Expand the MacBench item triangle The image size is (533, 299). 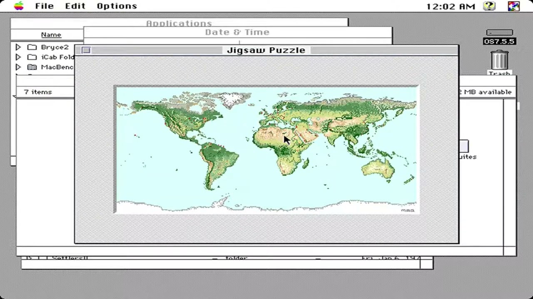click(18, 67)
